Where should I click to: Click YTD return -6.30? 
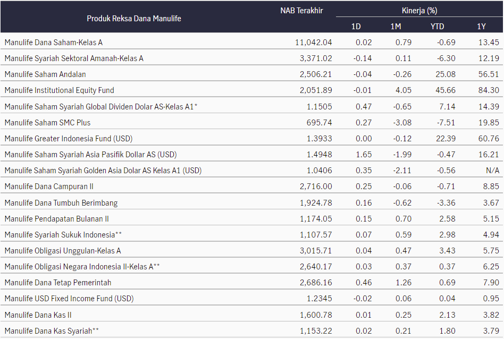446,58
